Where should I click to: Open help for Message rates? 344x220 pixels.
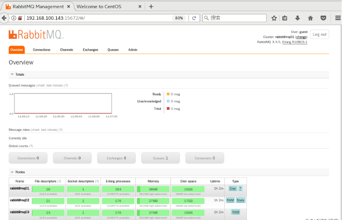tap(61, 129)
